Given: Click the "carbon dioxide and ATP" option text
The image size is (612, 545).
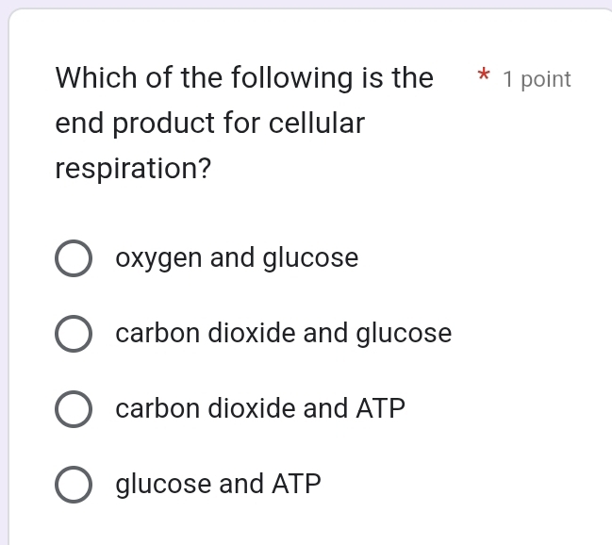Looking at the screenshot, I should (260, 409).
